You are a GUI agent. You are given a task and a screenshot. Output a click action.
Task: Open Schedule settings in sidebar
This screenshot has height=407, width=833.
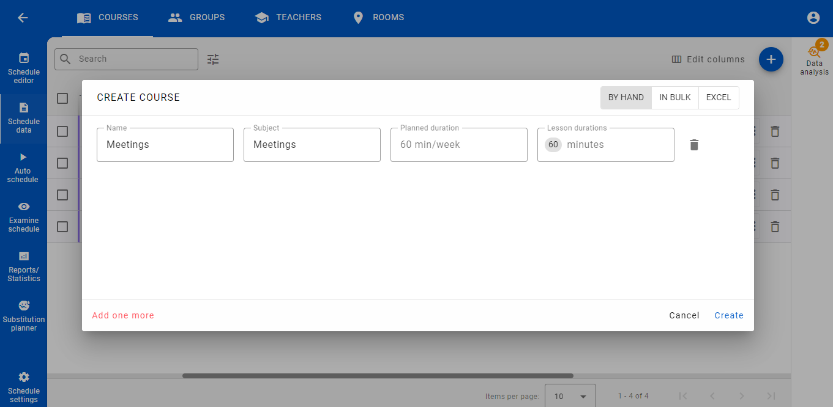click(24, 387)
